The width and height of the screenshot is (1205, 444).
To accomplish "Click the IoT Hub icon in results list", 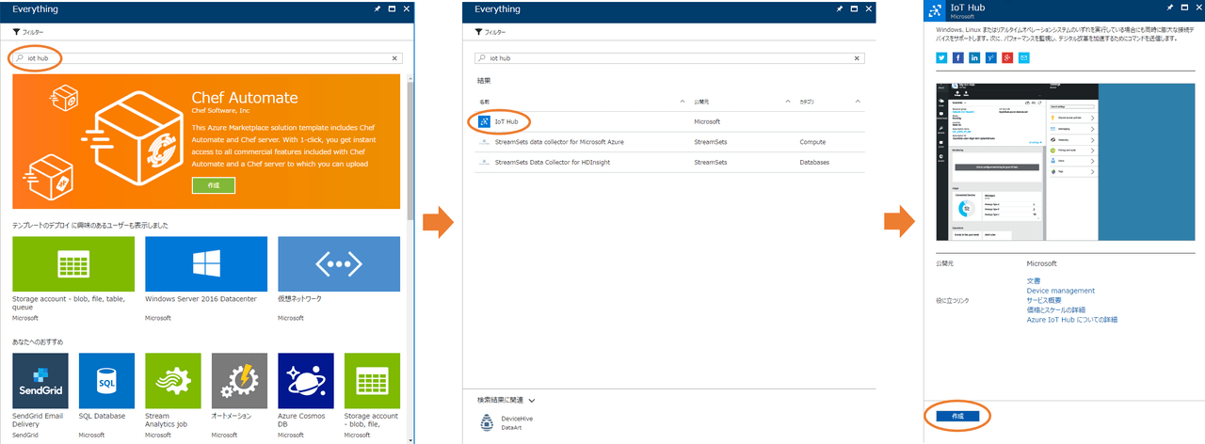I will [x=484, y=121].
